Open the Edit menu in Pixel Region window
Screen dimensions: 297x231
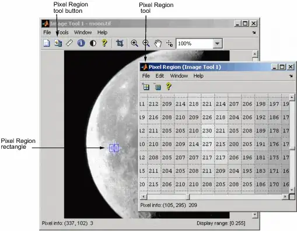tap(160, 76)
